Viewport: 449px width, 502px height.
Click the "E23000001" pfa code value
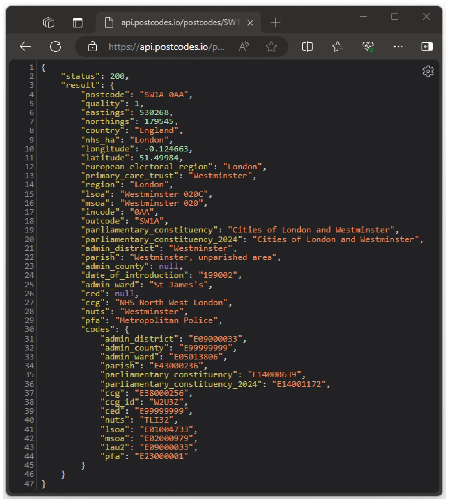161,456
